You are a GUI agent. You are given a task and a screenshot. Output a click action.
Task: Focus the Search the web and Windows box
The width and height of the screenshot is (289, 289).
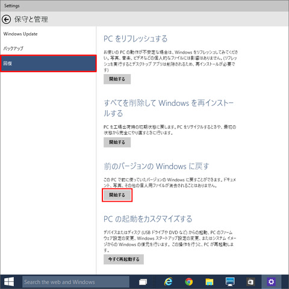coord(76,282)
